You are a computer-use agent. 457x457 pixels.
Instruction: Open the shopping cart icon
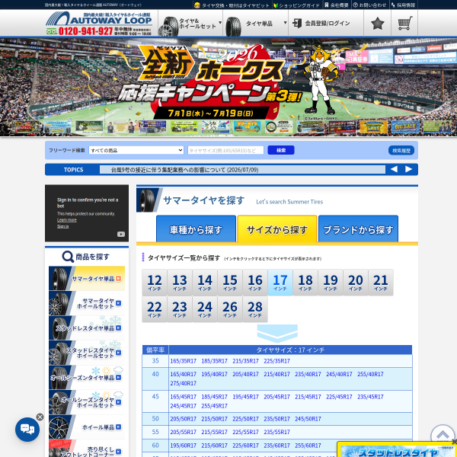(x=405, y=23)
